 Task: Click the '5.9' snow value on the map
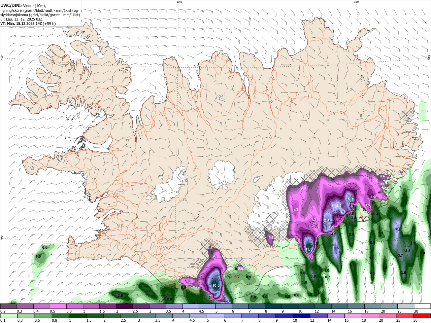(x=331, y=228)
